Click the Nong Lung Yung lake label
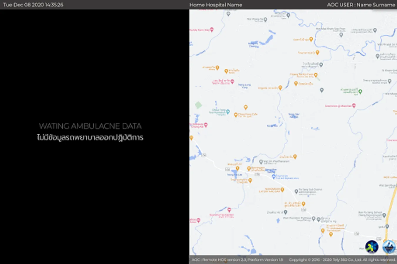Image resolution: width=397 pixels, height=264 pixels. [x=244, y=86]
